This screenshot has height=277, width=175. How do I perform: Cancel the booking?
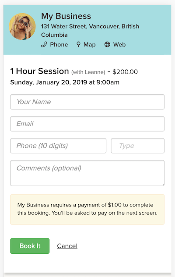pyautogui.click(x=67, y=246)
